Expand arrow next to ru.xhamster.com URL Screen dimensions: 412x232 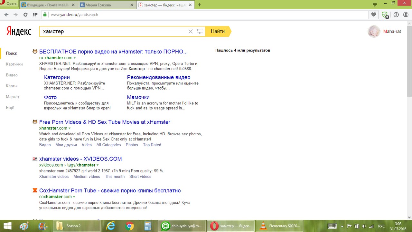(x=75, y=58)
